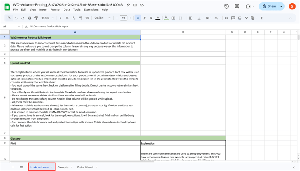Format as percent
The height and width of the screenshot is (171, 300).
(67, 18)
